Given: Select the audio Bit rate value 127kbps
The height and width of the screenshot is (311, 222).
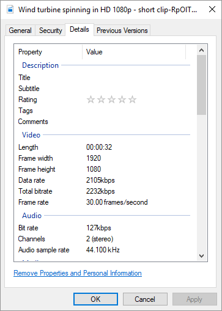Looking at the screenshot, I should coord(98,228).
